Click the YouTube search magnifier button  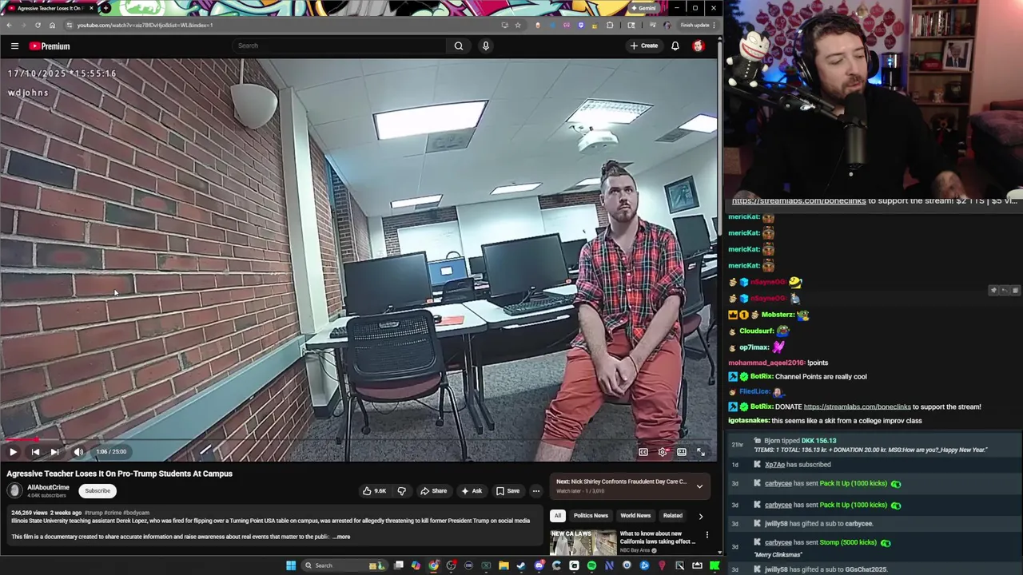pos(459,46)
